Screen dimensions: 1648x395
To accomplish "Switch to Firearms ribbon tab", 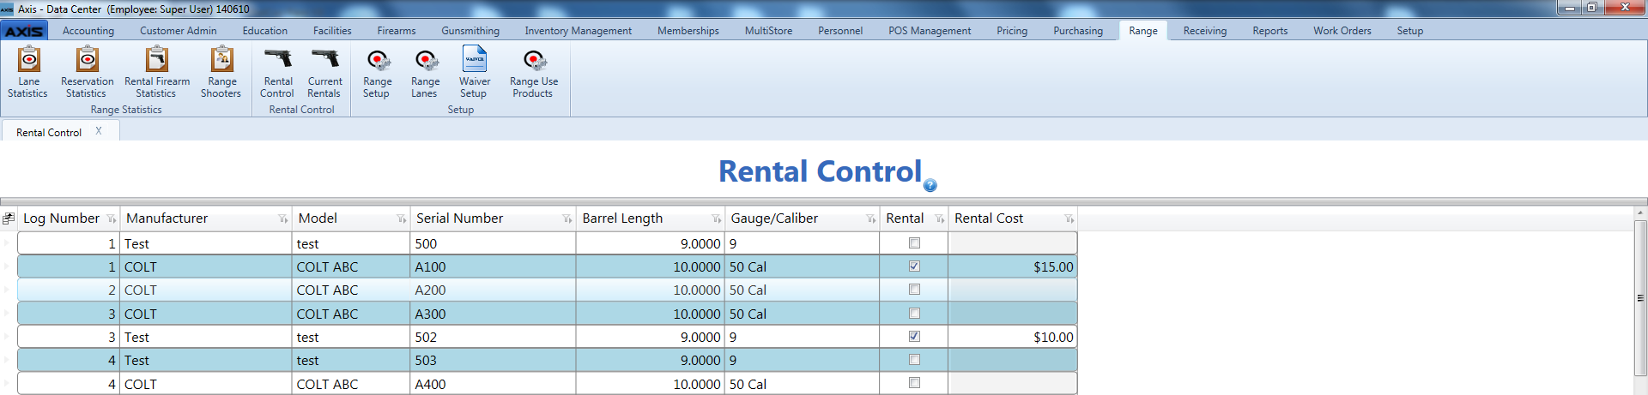I will point(397,31).
